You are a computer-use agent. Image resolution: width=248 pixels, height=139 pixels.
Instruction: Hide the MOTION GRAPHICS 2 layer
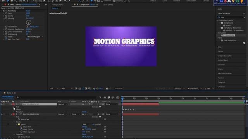(2, 114)
